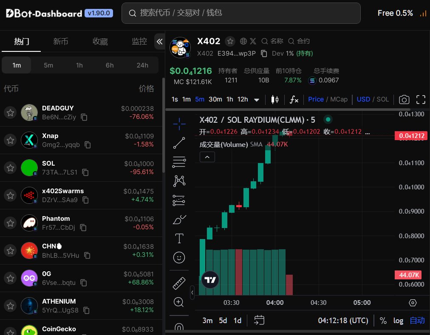Favorite the Phantom token star

pyautogui.click(x=11, y=223)
